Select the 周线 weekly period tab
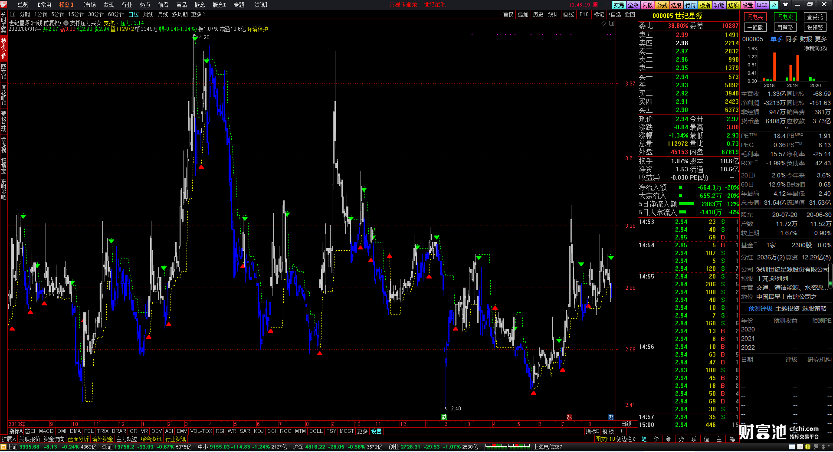Image resolution: width=833 pixels, height=452 pixels. (x=148, y=14)
